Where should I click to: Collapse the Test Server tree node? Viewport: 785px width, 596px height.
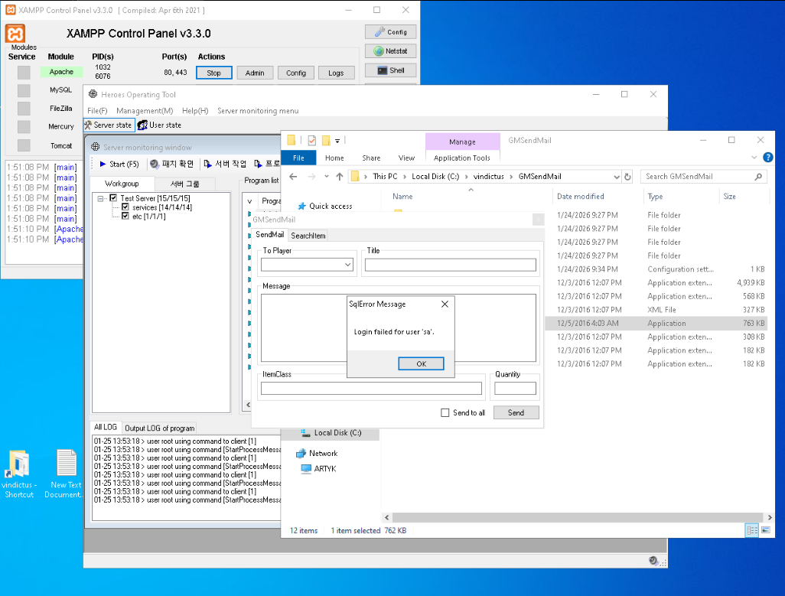101,199
